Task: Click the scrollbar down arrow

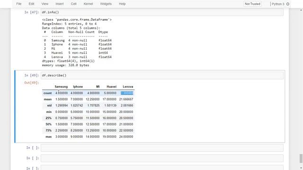Action: tap(301, 168)
